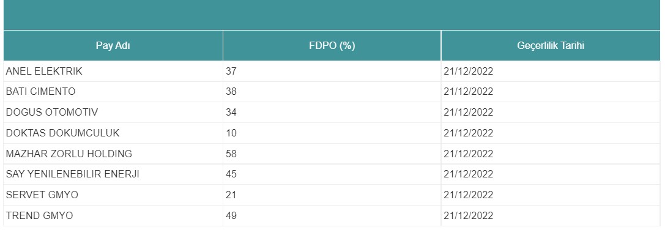Select FDPO value 58 for MAZHAR ZORLU
The image size is (665, 238).
click(x=231, y=154)
